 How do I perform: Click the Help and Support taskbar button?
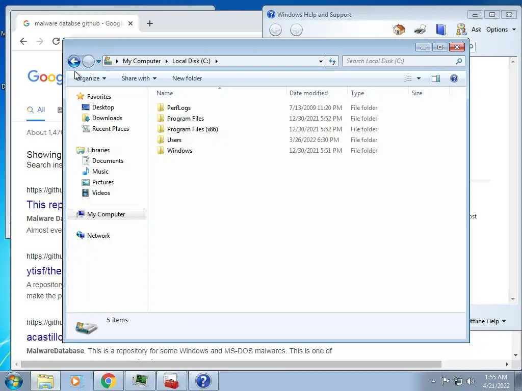pos(203,381)
